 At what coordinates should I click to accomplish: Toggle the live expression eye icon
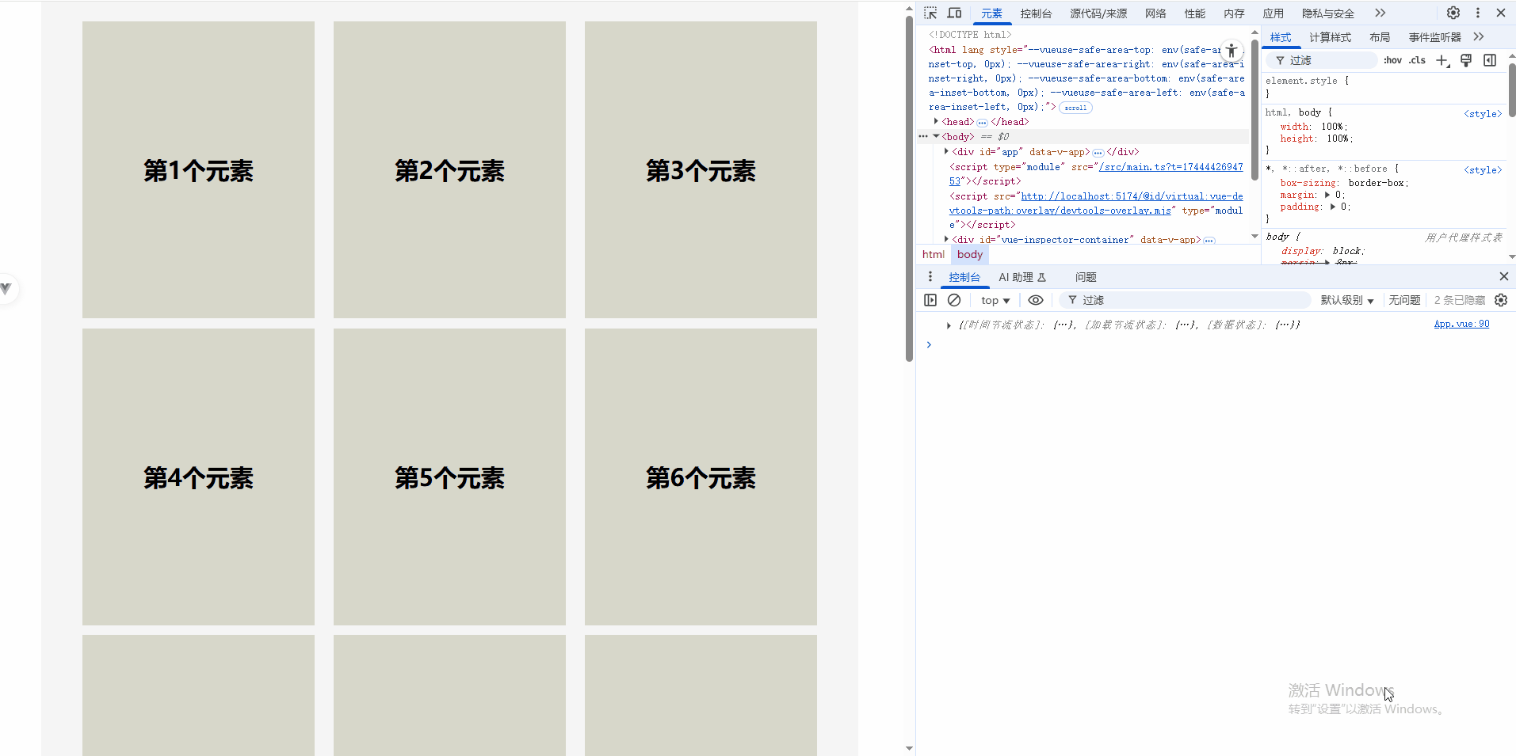coord(1036,300)
